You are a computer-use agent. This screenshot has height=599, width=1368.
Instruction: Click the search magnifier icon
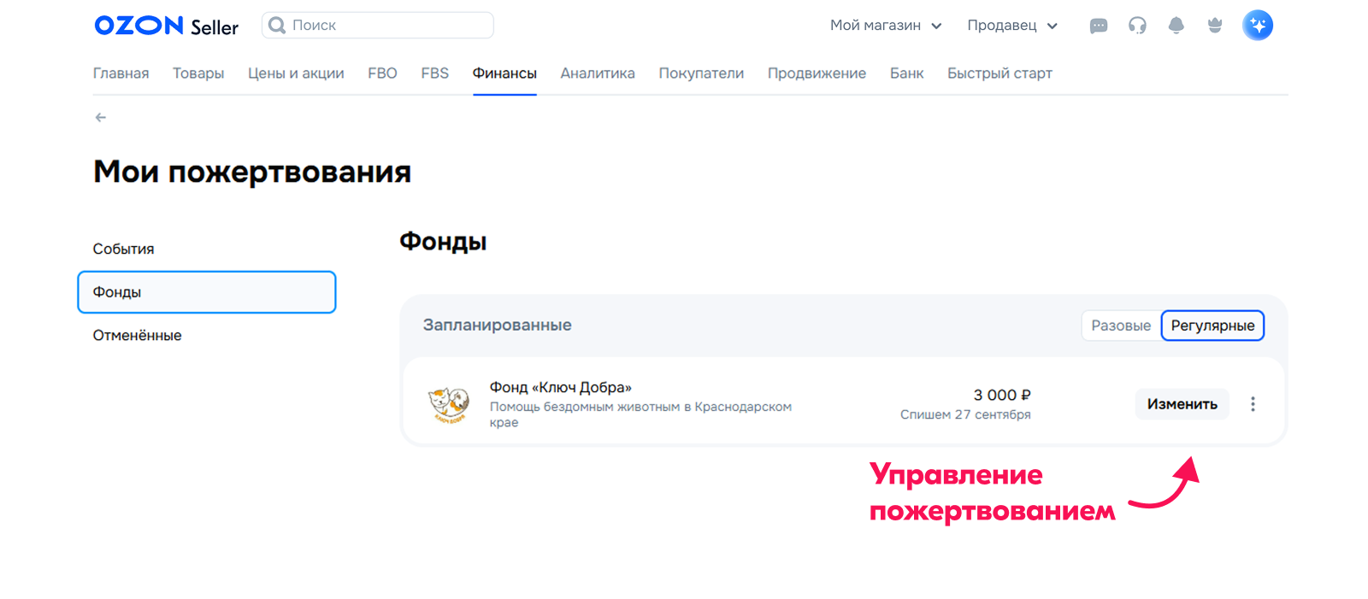pos(277,26)
